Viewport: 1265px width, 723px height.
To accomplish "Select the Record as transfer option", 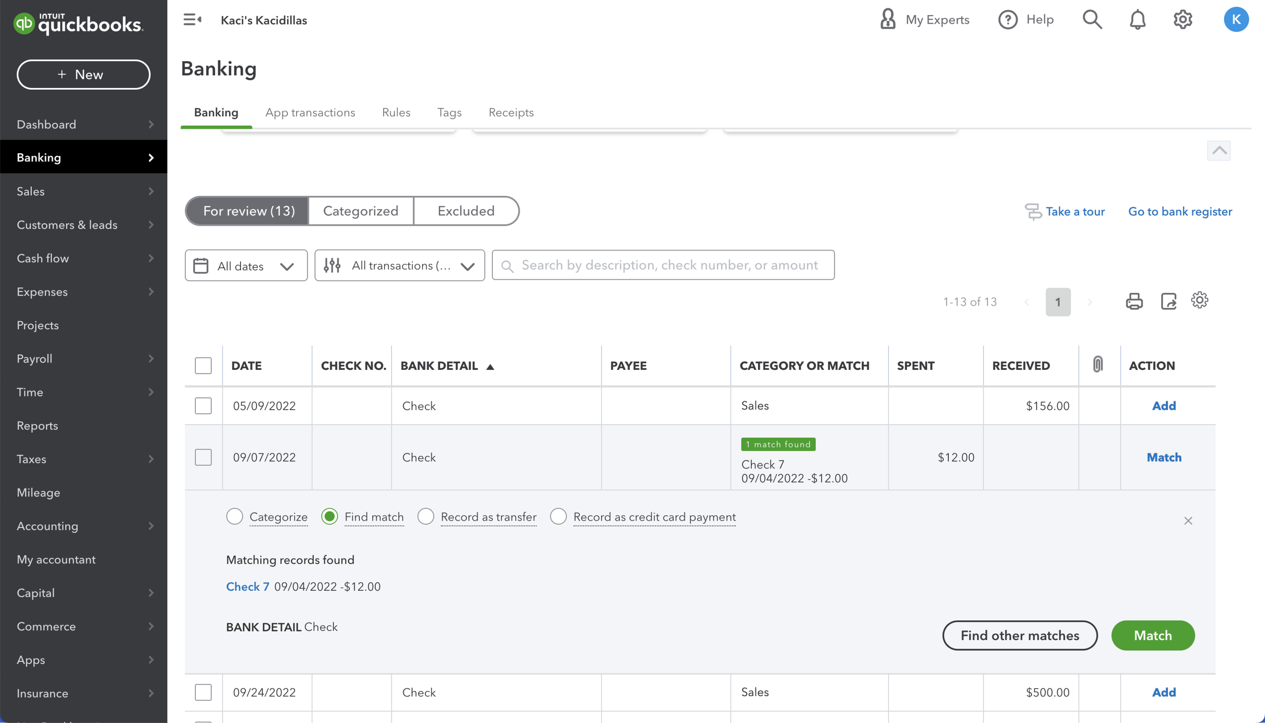I will [426, 517].
